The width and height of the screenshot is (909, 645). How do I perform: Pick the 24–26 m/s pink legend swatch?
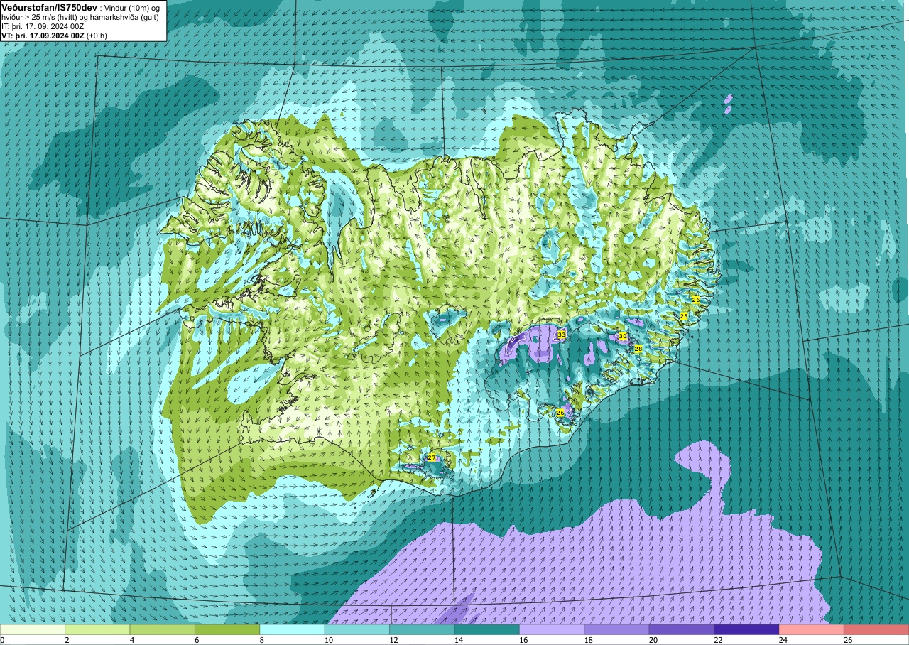811,629
